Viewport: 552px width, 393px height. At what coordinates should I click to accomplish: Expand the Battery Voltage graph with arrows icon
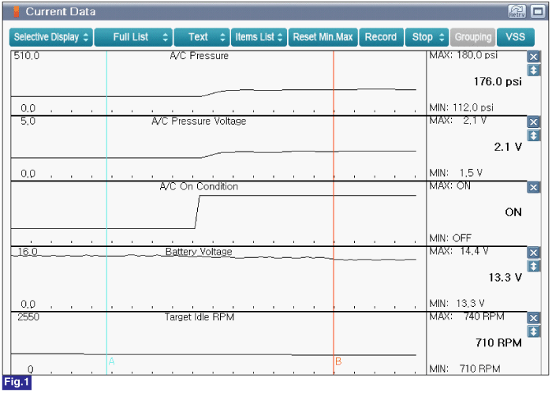[x=533, y=266]
